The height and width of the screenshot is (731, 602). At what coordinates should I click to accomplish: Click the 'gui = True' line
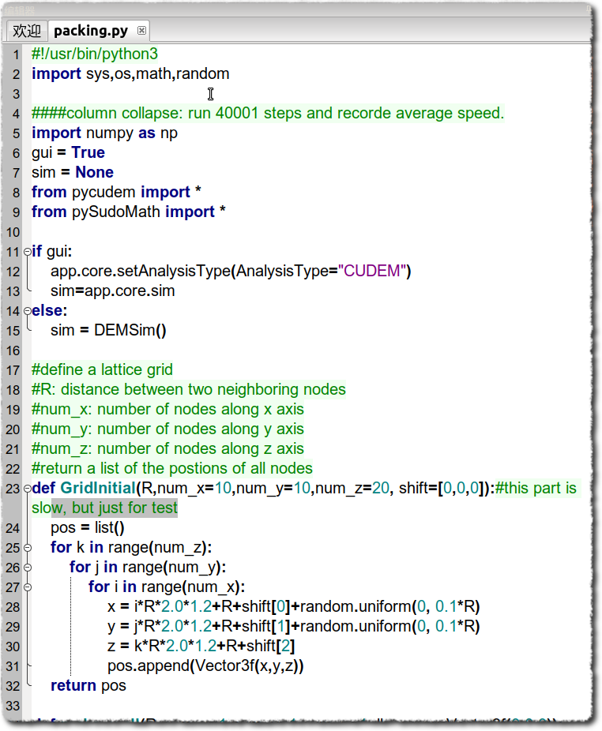(68, 153)
